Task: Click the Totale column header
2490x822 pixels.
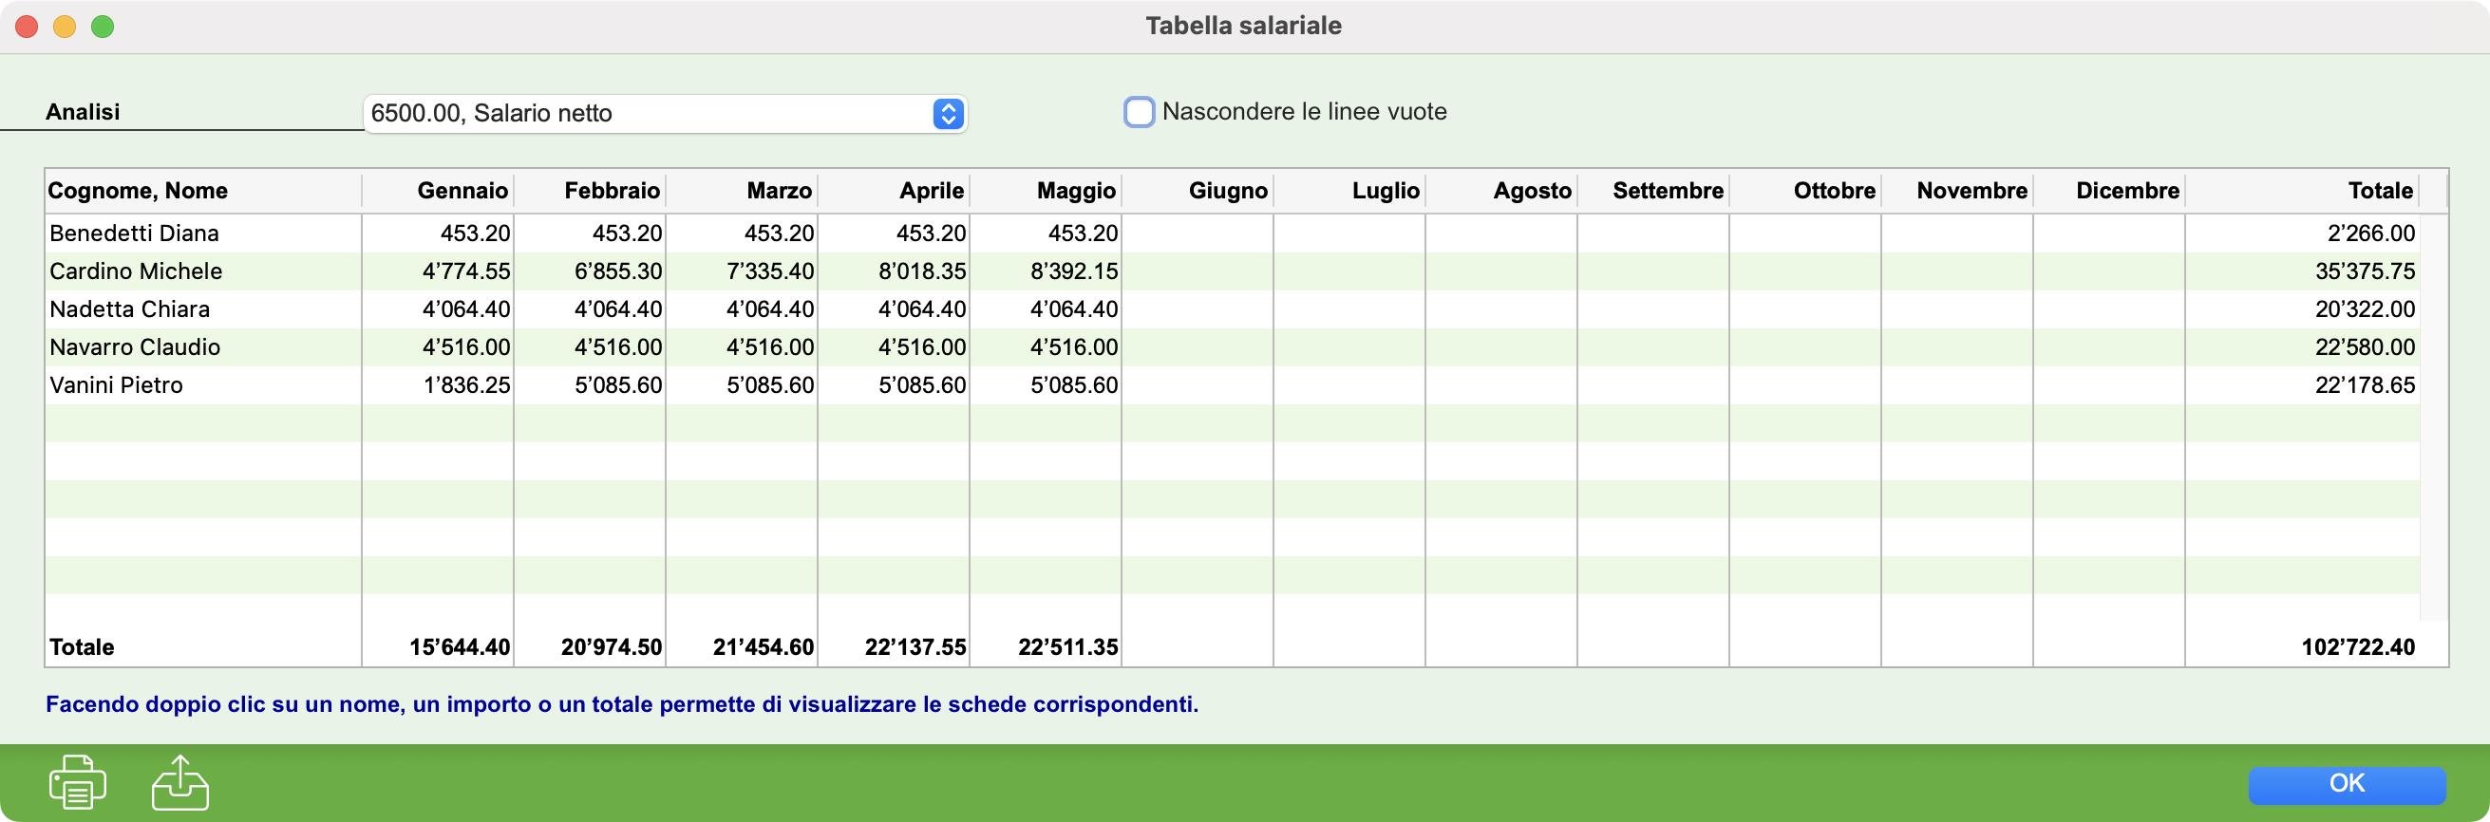Action: [2302, 190]
